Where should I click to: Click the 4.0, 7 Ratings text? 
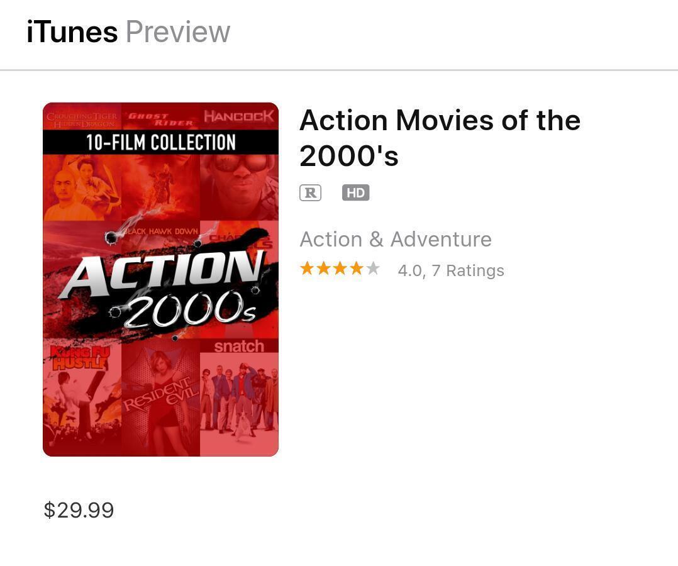coord(451,270)
